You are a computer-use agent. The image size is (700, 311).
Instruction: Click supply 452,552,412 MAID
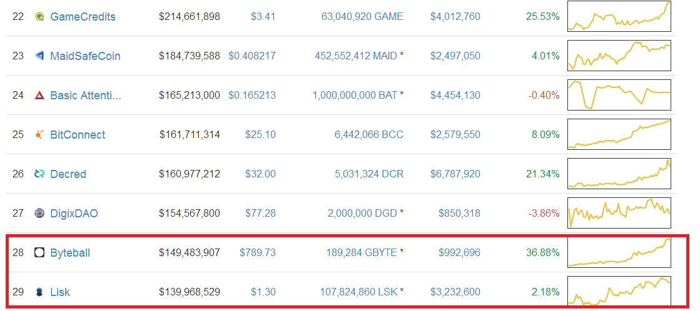[x=356, y=56]
